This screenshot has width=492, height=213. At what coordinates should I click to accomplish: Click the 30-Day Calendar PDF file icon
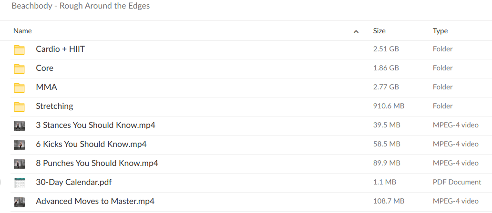coord(19,183)
